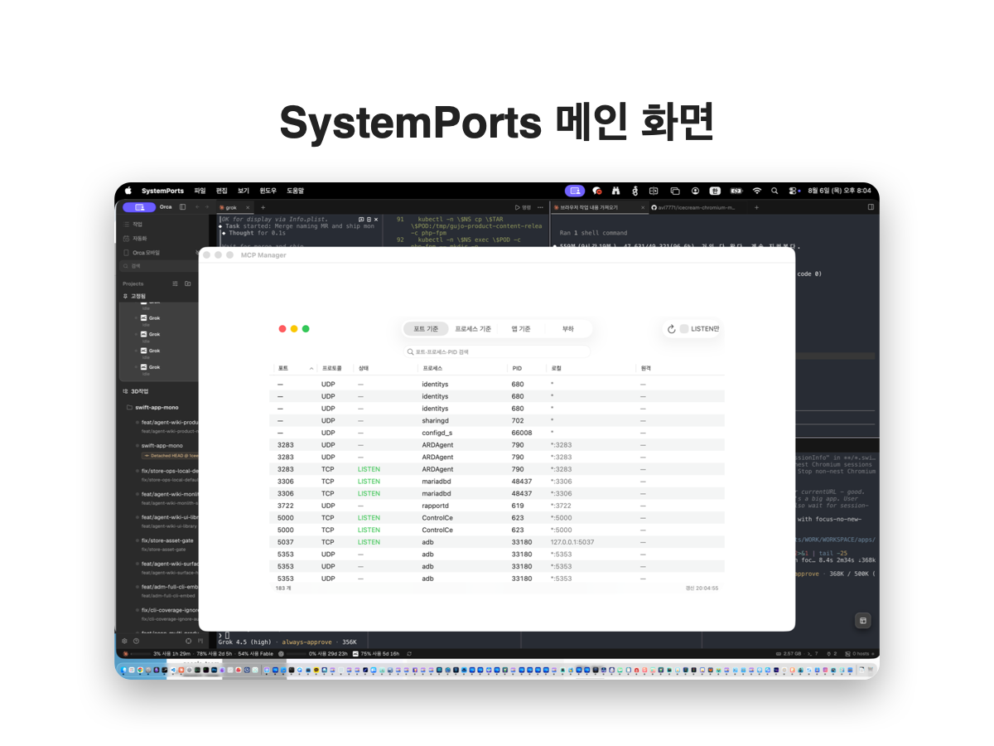The width and height of the screenshot is (994, 746).
Task: Select the configd_s process row
Action: (x=497, y=433)
